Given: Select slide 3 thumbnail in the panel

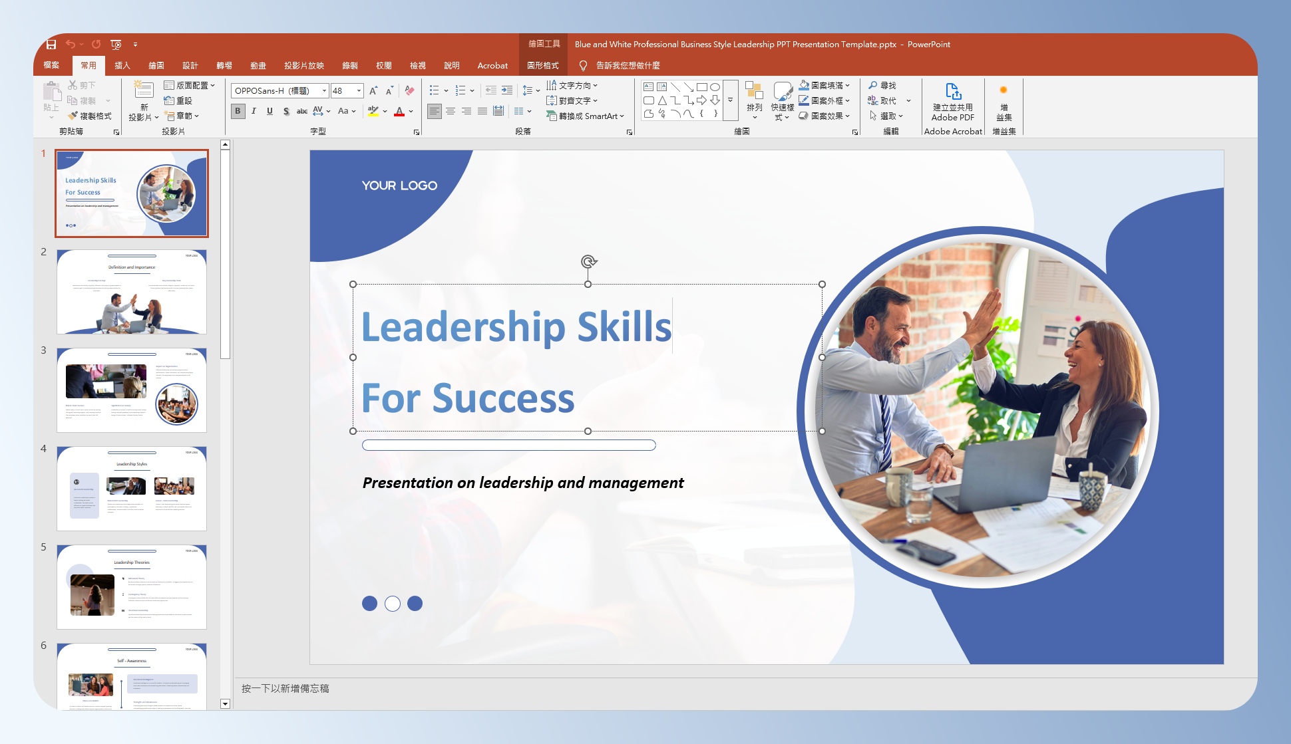Looking at the screenshot, I should click(x=132, y=390).
